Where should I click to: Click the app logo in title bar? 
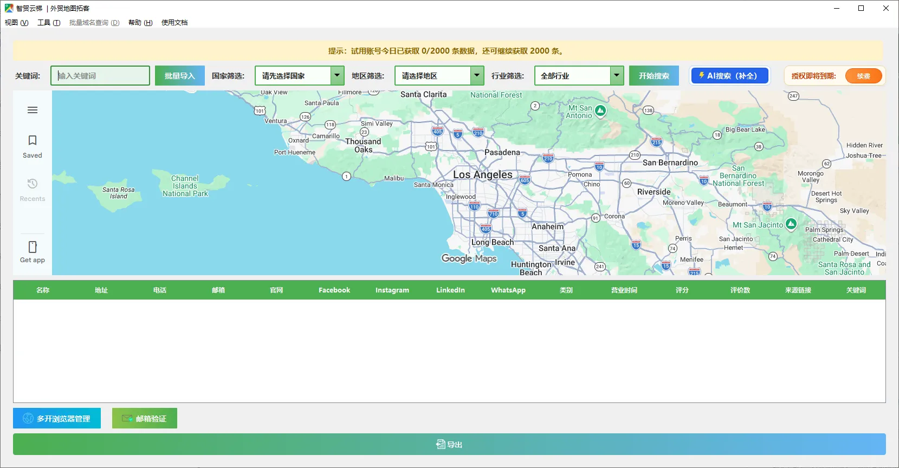(9, 8)
